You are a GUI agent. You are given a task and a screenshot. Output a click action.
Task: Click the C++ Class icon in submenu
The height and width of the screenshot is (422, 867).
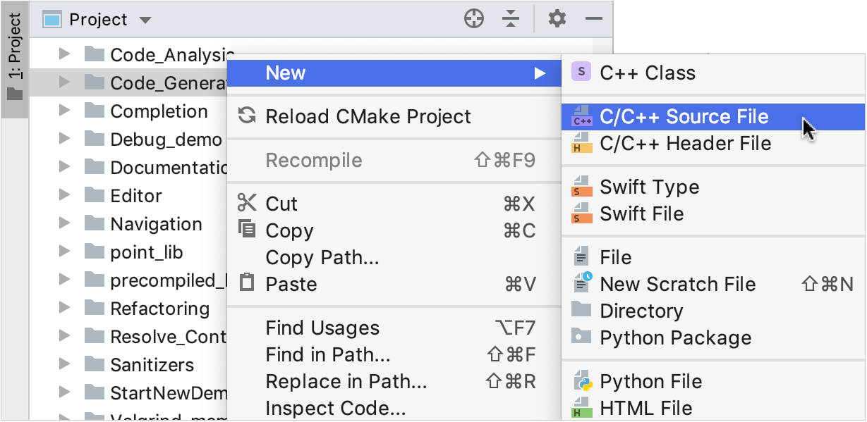click(x=581, y=72)
